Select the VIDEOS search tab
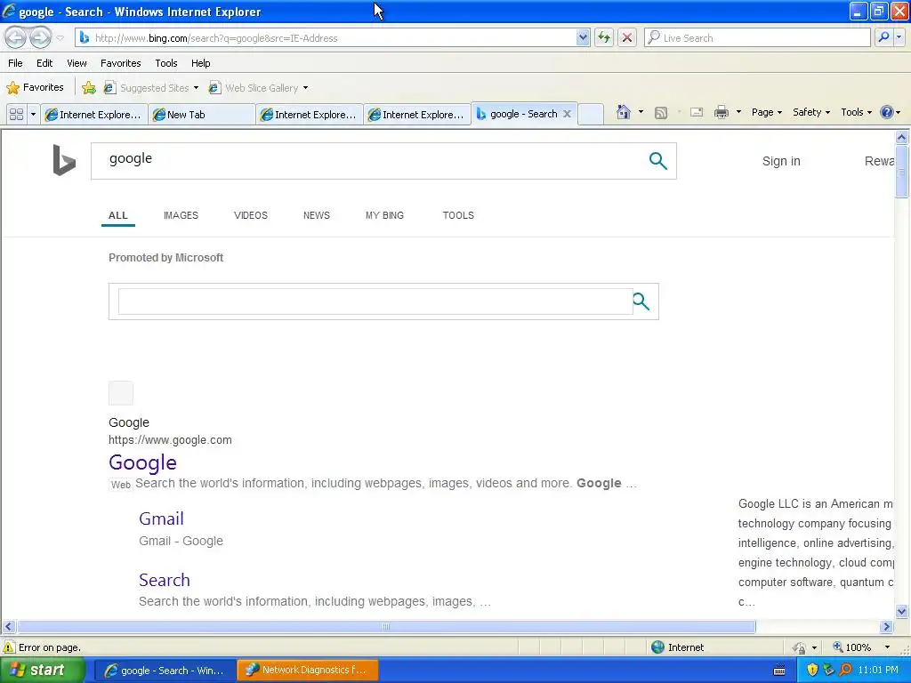 pos(250,215)
